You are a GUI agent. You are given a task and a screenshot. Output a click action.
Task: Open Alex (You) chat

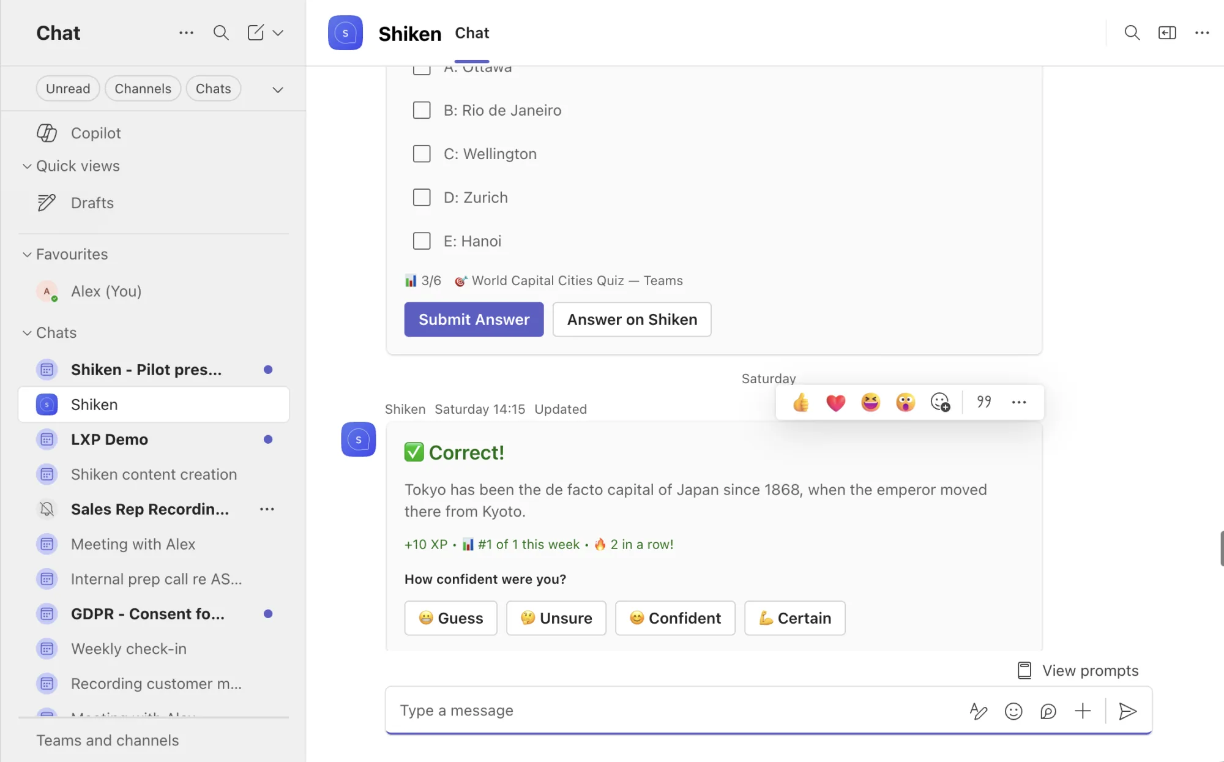point(154,291)
